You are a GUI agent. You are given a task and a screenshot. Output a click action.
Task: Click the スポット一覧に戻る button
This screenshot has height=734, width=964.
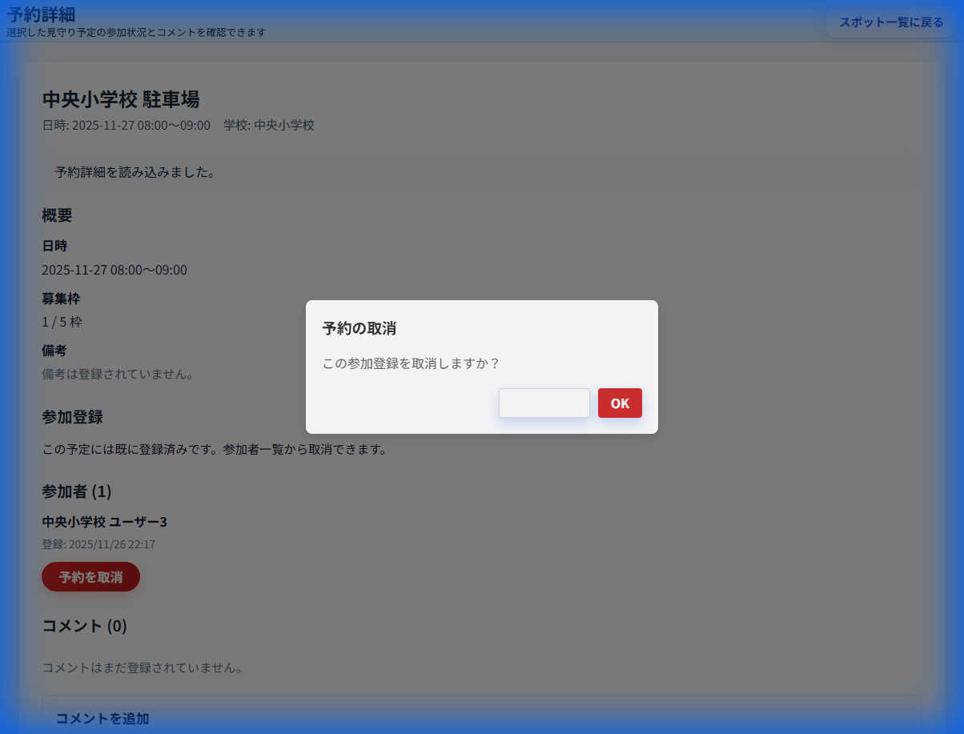891,22
